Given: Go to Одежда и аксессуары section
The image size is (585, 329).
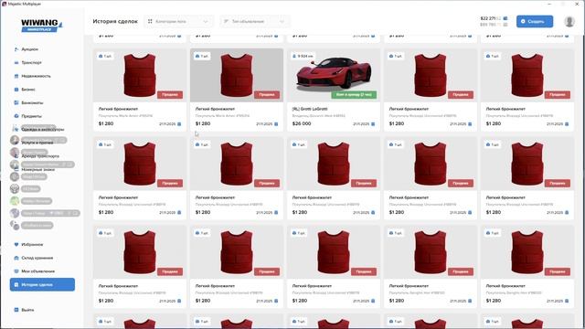Looking at the screenshot, I should (43, 130).
